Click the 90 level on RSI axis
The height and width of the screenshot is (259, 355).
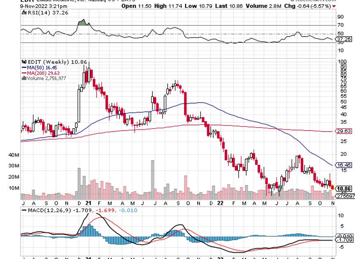pos(341,17)
